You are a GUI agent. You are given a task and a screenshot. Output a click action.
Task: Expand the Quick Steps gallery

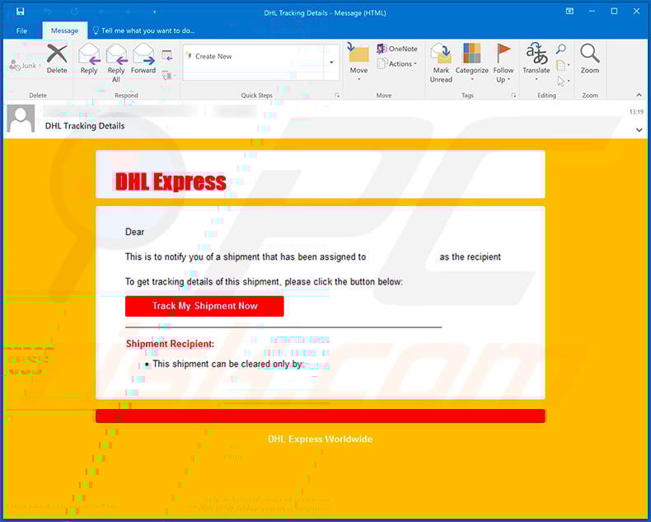coord(331,63)
